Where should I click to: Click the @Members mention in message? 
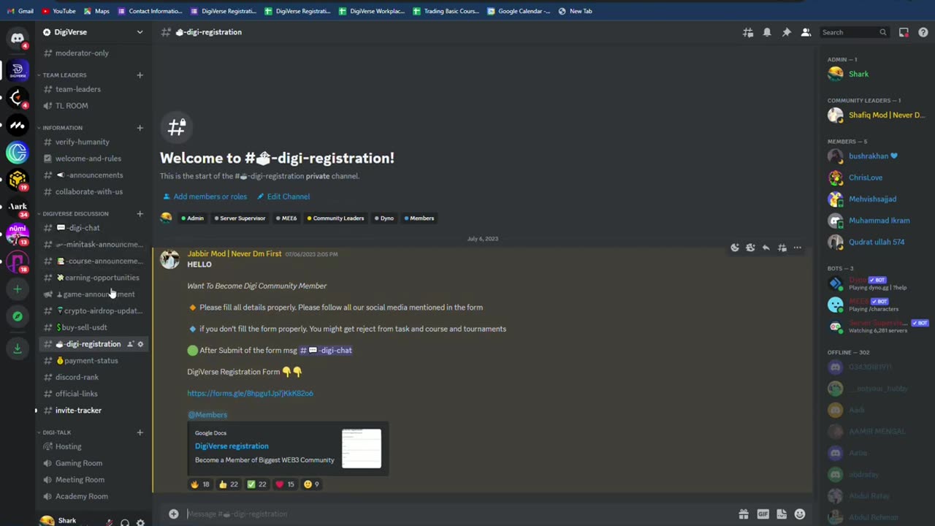click(207, 415)
